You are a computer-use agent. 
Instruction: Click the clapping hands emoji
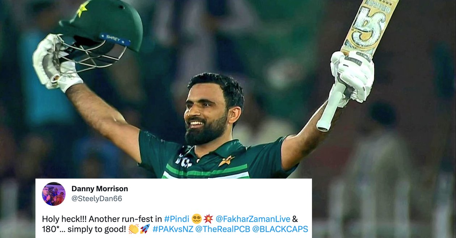tap(134, 229)
